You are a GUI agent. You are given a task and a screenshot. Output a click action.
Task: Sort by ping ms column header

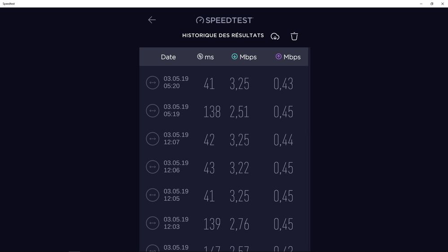pyautogui.click(x=205, y=57)
